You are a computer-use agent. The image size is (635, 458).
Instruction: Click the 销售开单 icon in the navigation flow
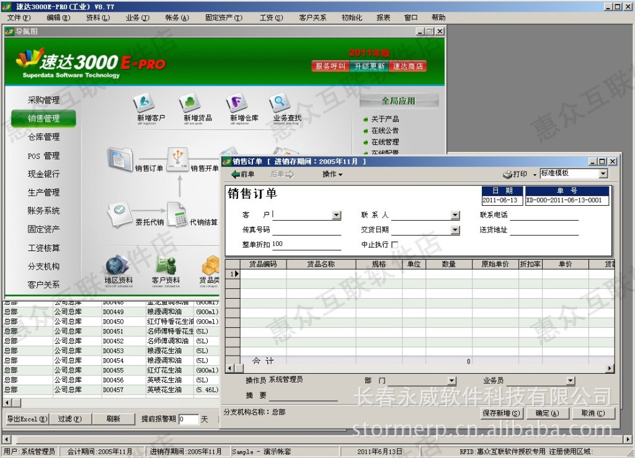(177, 159)
